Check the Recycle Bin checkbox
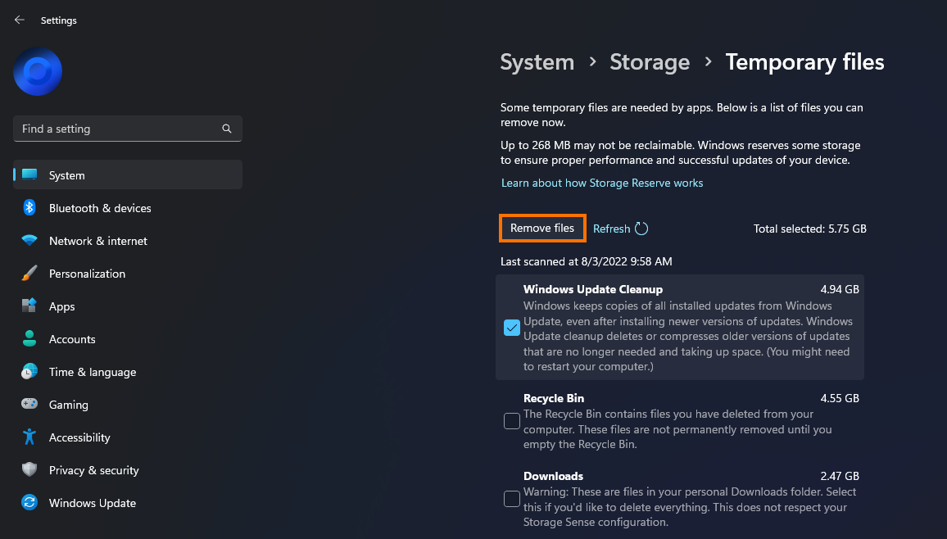 (x=511, y=421)
